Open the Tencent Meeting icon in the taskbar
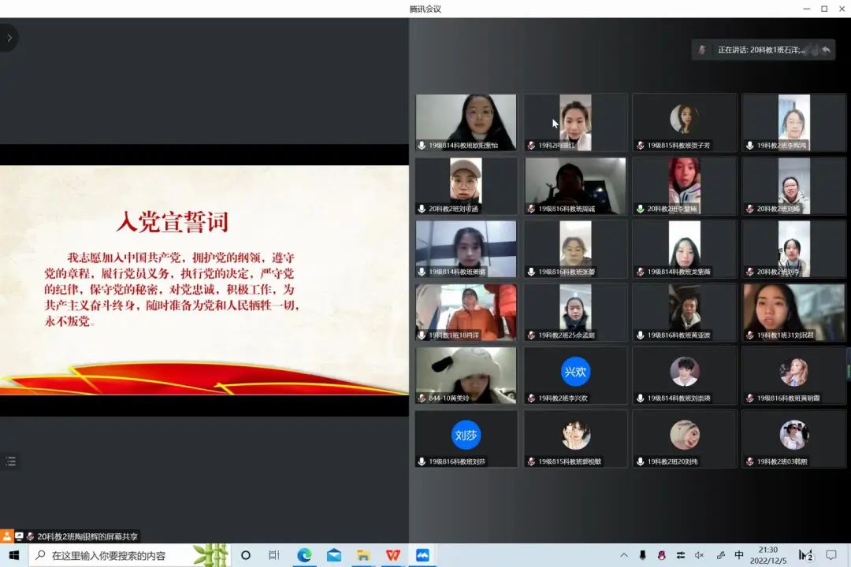The height and width of the screenshot is (567, 851). pos(422,554)
